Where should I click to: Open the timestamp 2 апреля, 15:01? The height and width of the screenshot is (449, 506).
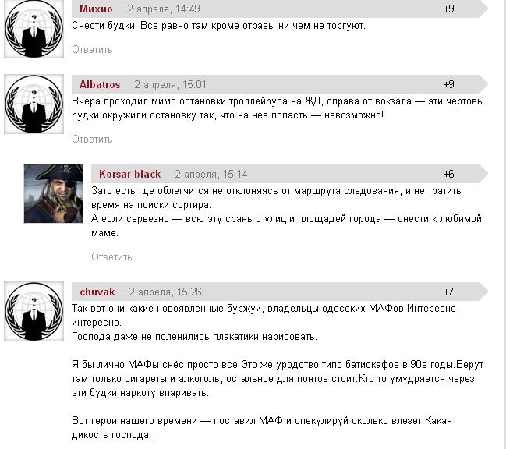(170, 84)
